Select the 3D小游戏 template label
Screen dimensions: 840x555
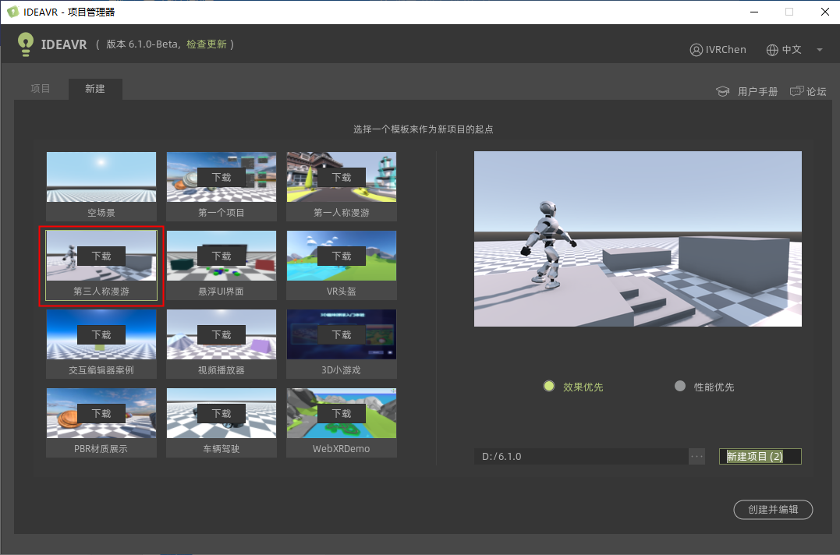click(x=342, y=369)
